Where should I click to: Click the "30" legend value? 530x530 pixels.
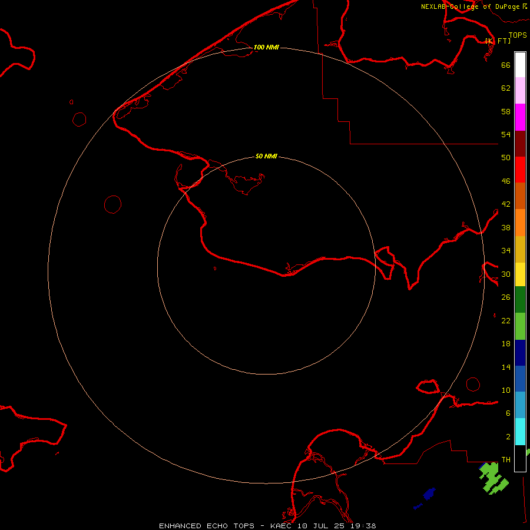coord(506,274)
